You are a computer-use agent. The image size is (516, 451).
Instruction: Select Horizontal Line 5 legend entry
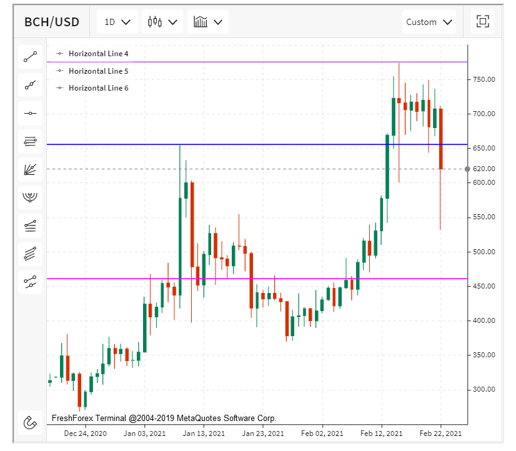[x=92, y=71]
